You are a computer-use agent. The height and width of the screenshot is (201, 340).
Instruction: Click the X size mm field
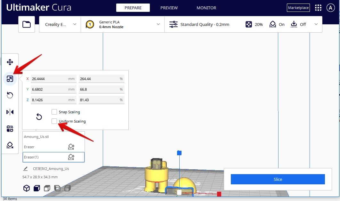coord(53,79)
